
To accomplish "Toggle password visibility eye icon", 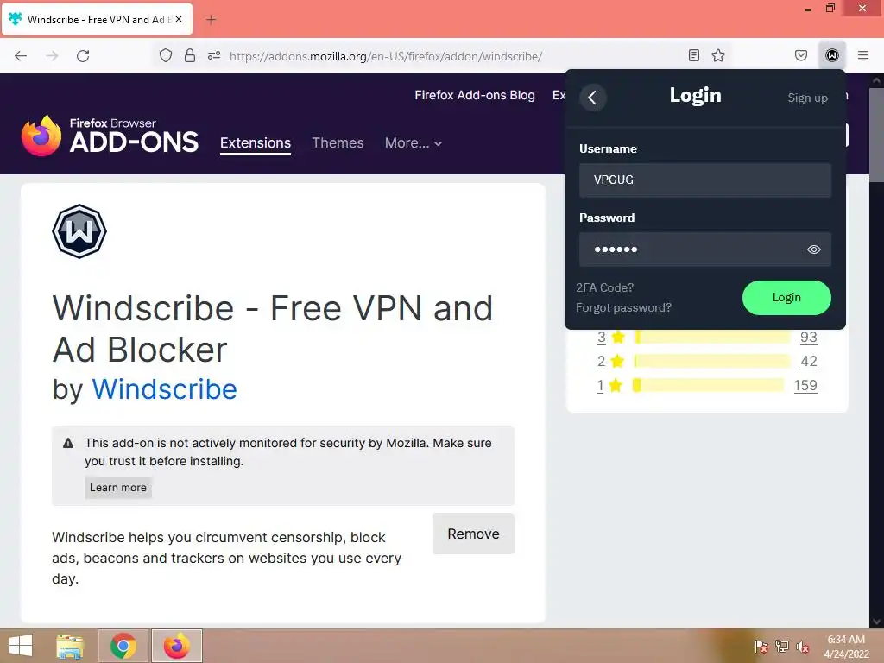I will tap(813, 249).
